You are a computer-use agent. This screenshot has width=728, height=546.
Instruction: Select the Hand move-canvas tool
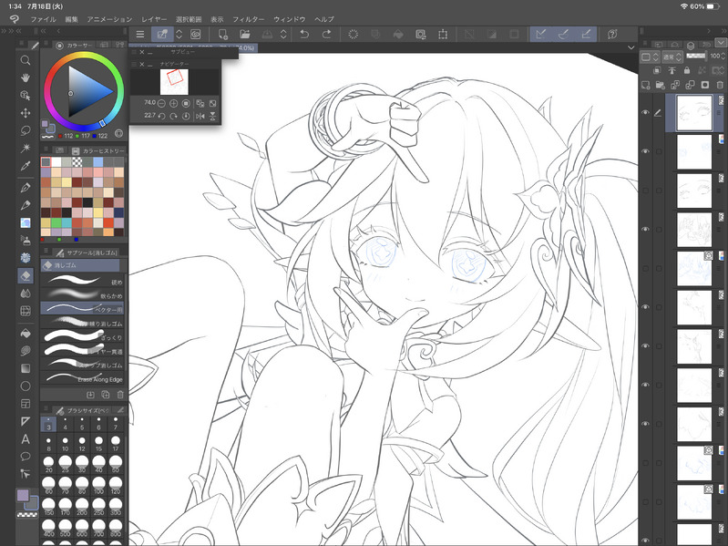click(x=26, y=77)
